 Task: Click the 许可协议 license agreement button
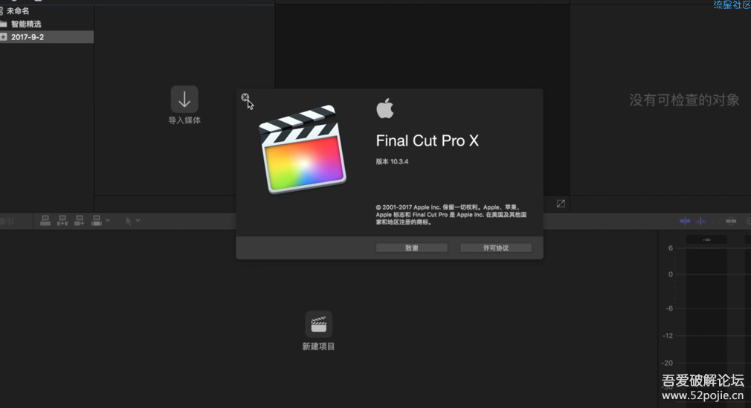(496, 247)
